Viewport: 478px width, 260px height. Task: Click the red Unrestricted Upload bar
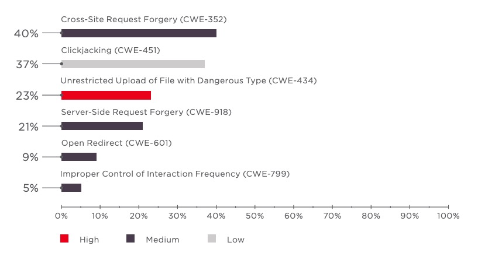point(106,95)
